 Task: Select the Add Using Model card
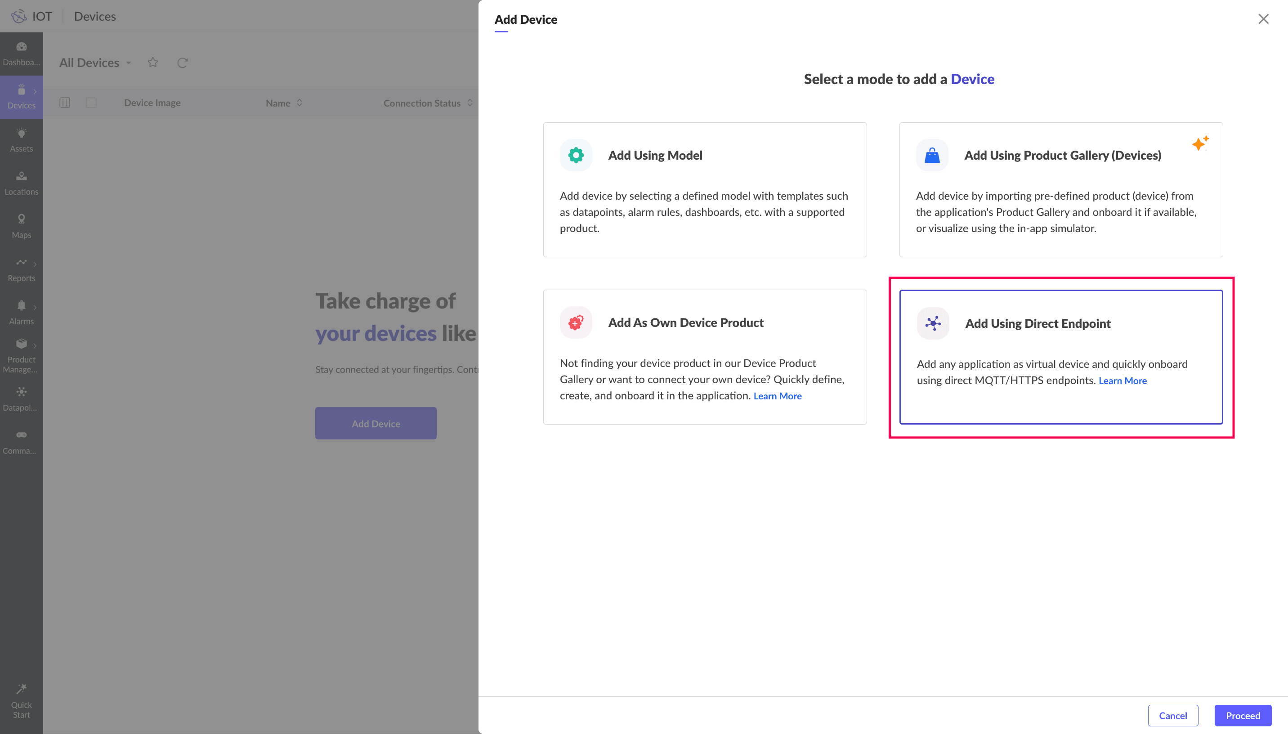pyautogui.click(x=704, y=189)
